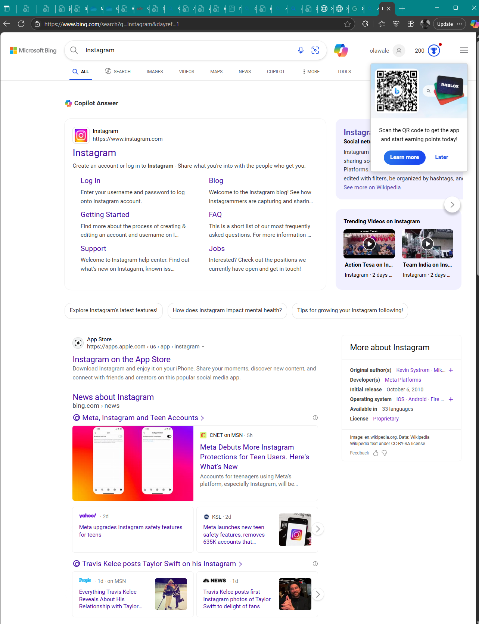Click the Instagram logo in Copilot Answer
This screenshot has width=479, height=624.
pyautogui.click(x=81, y=135)
